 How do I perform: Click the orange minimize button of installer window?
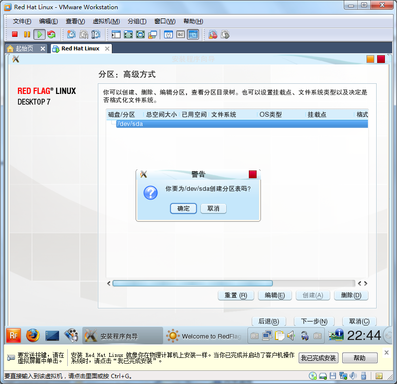pyautogui.click(x=370, y=59)
